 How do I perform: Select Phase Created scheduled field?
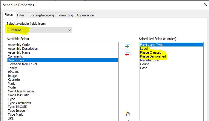point(171,52)
